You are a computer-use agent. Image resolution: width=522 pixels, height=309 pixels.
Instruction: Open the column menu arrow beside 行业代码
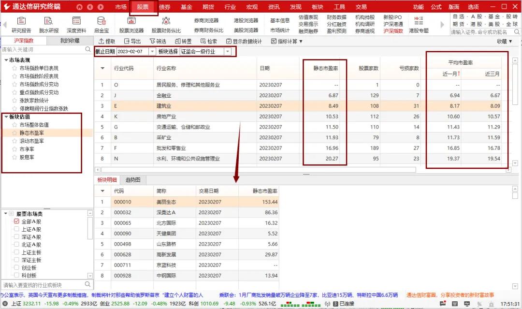click(x=102, y=68)
